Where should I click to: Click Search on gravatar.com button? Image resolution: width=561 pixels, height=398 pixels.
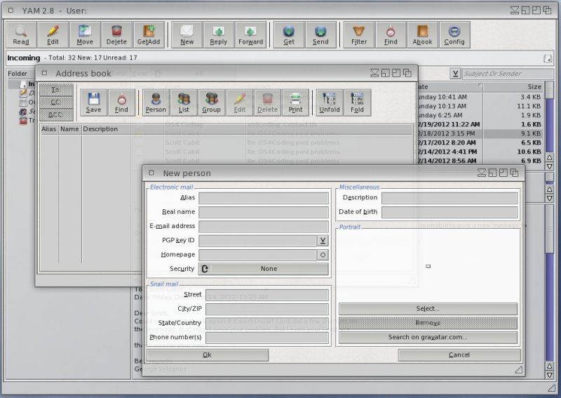click(x=428, y=338)
